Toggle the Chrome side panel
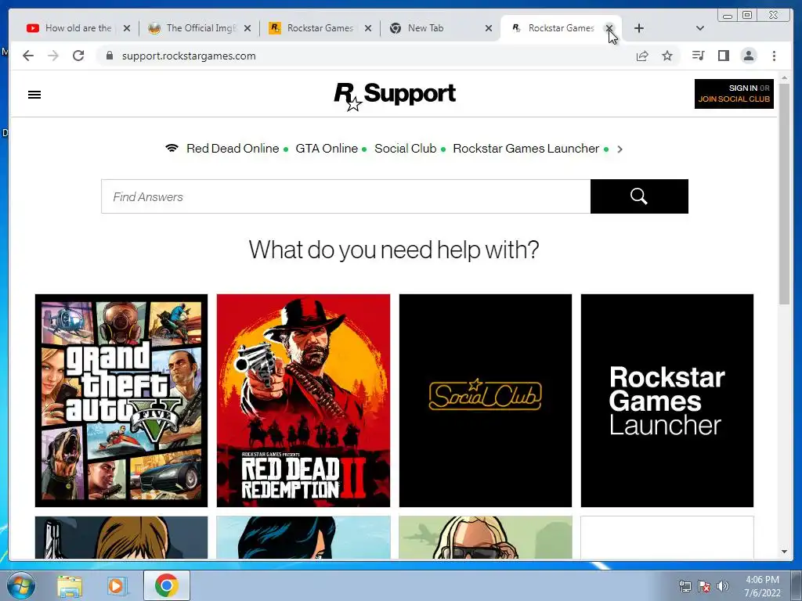 click(723, 56)
